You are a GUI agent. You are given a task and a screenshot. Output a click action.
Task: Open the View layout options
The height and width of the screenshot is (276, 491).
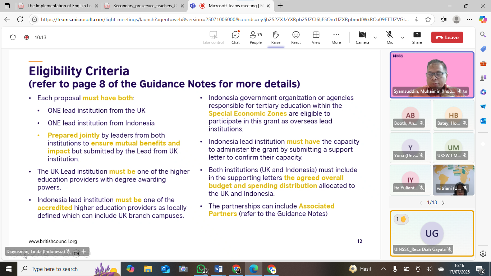click(316, 37)
